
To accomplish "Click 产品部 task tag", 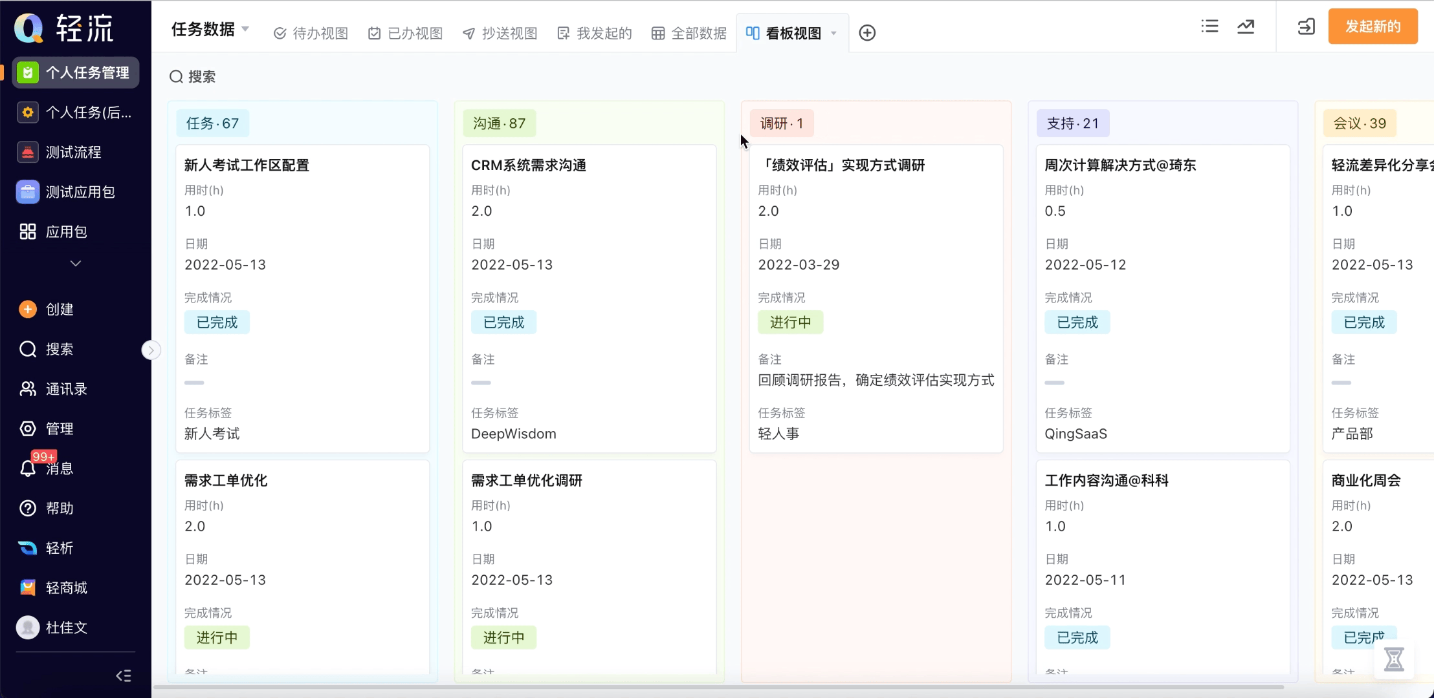I will (x=1352, y=434).
